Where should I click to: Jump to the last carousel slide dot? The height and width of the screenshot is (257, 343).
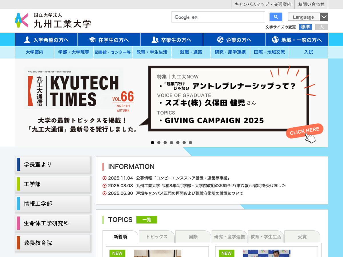pyautogui.click(x=190, y=142)
